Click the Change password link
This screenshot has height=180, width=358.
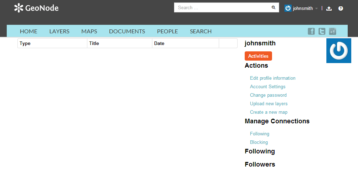pos(268,95)
